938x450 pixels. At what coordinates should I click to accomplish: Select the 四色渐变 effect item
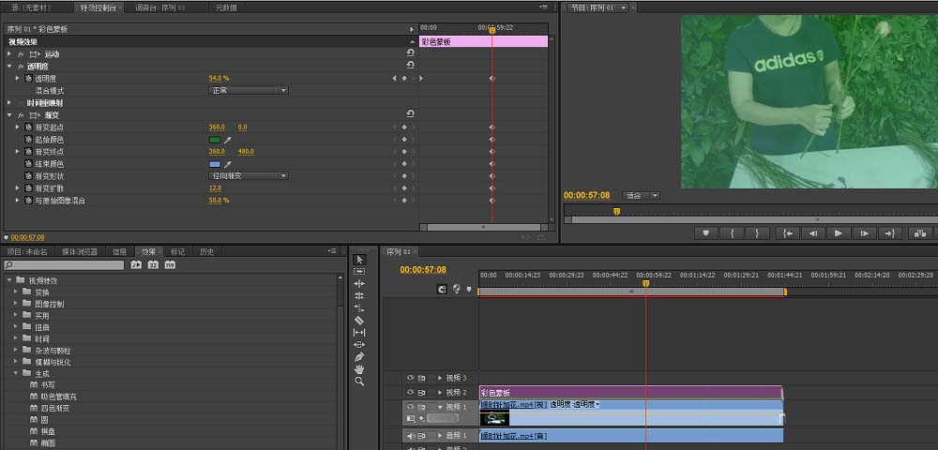pyautogui.click(x=55, y=408)
